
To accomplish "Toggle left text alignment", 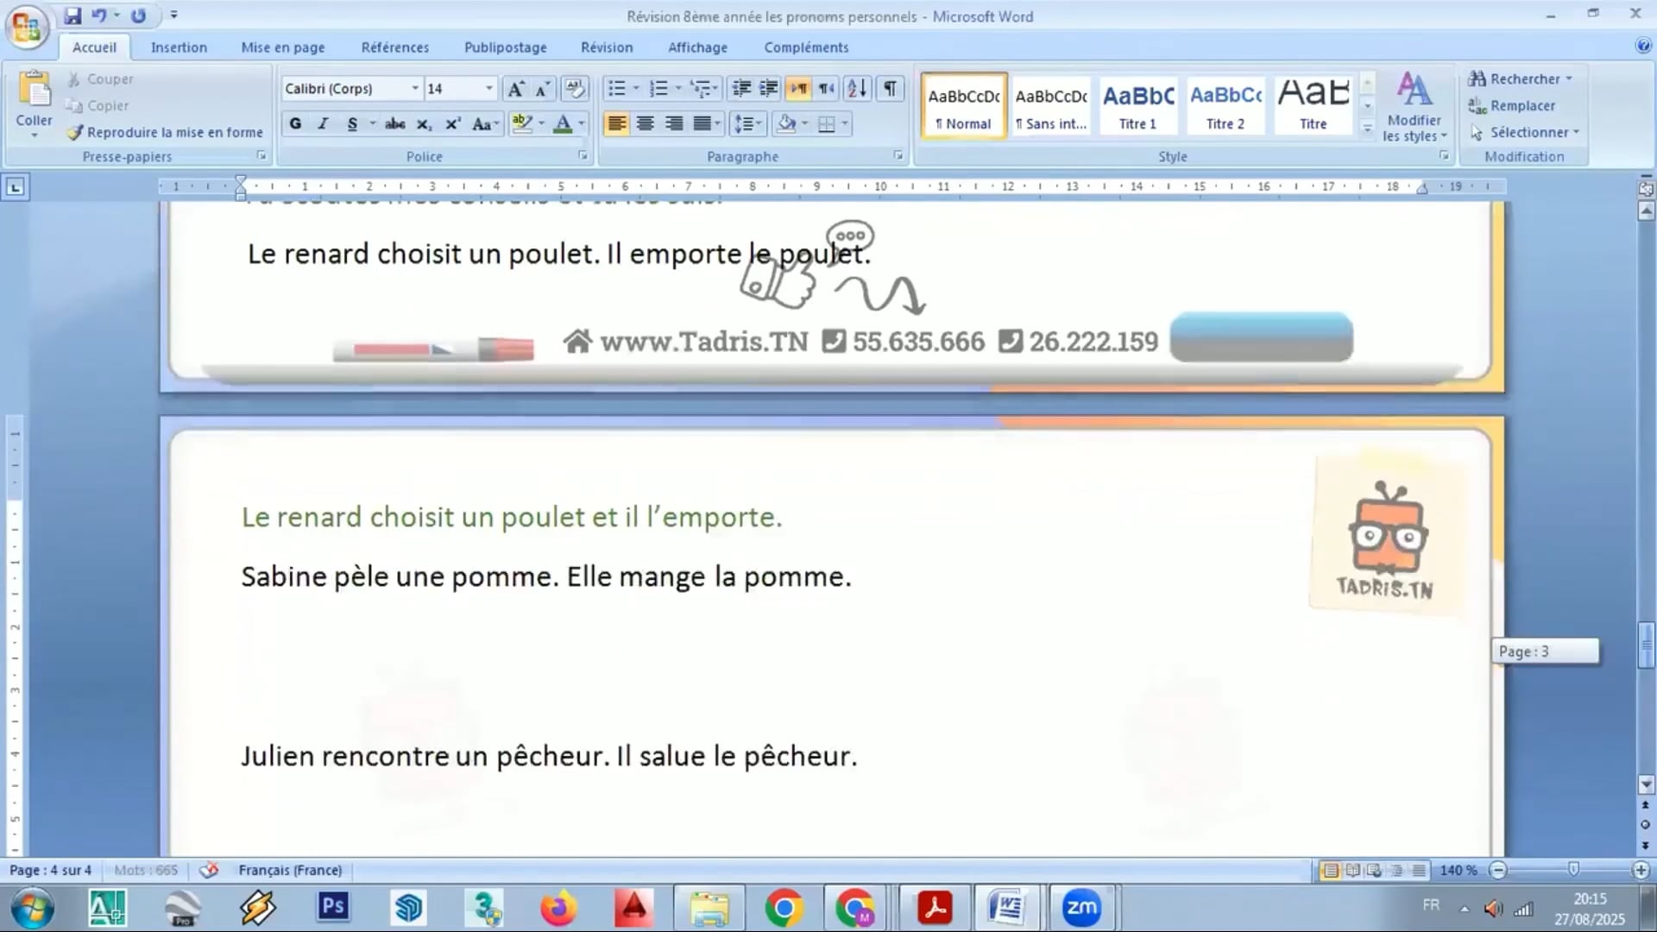I will click(616, 124).
